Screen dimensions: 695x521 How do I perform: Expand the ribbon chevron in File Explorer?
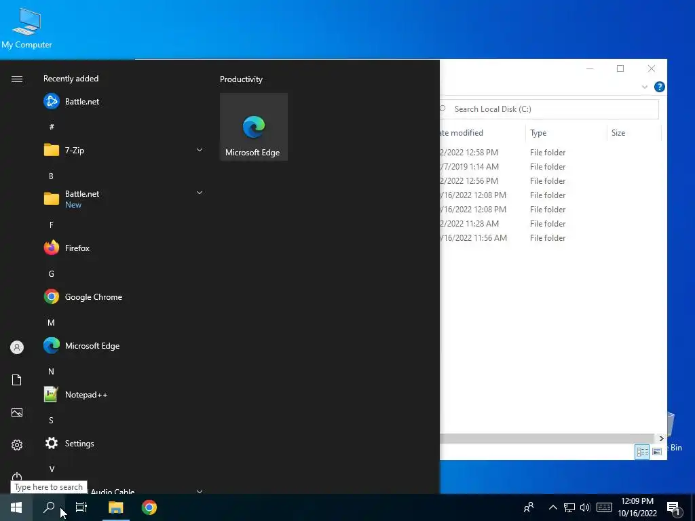[645, 87]
